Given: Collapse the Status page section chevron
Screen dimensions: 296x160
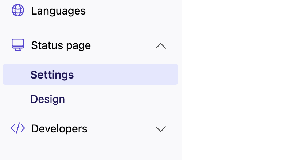Looking at the screenshot, I should (160, 46).
